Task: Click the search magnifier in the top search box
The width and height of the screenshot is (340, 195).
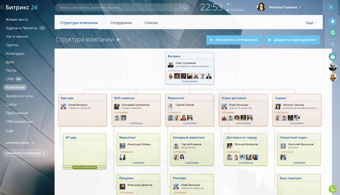Action: (184, 8)
